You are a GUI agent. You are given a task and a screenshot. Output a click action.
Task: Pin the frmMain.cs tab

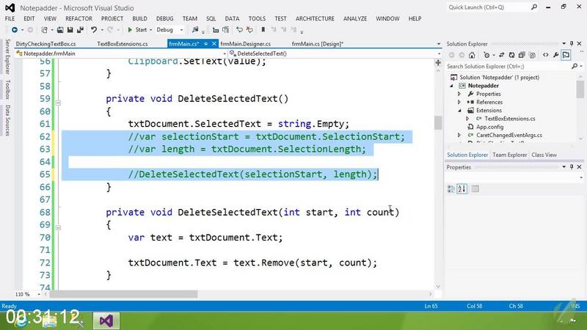205,44
